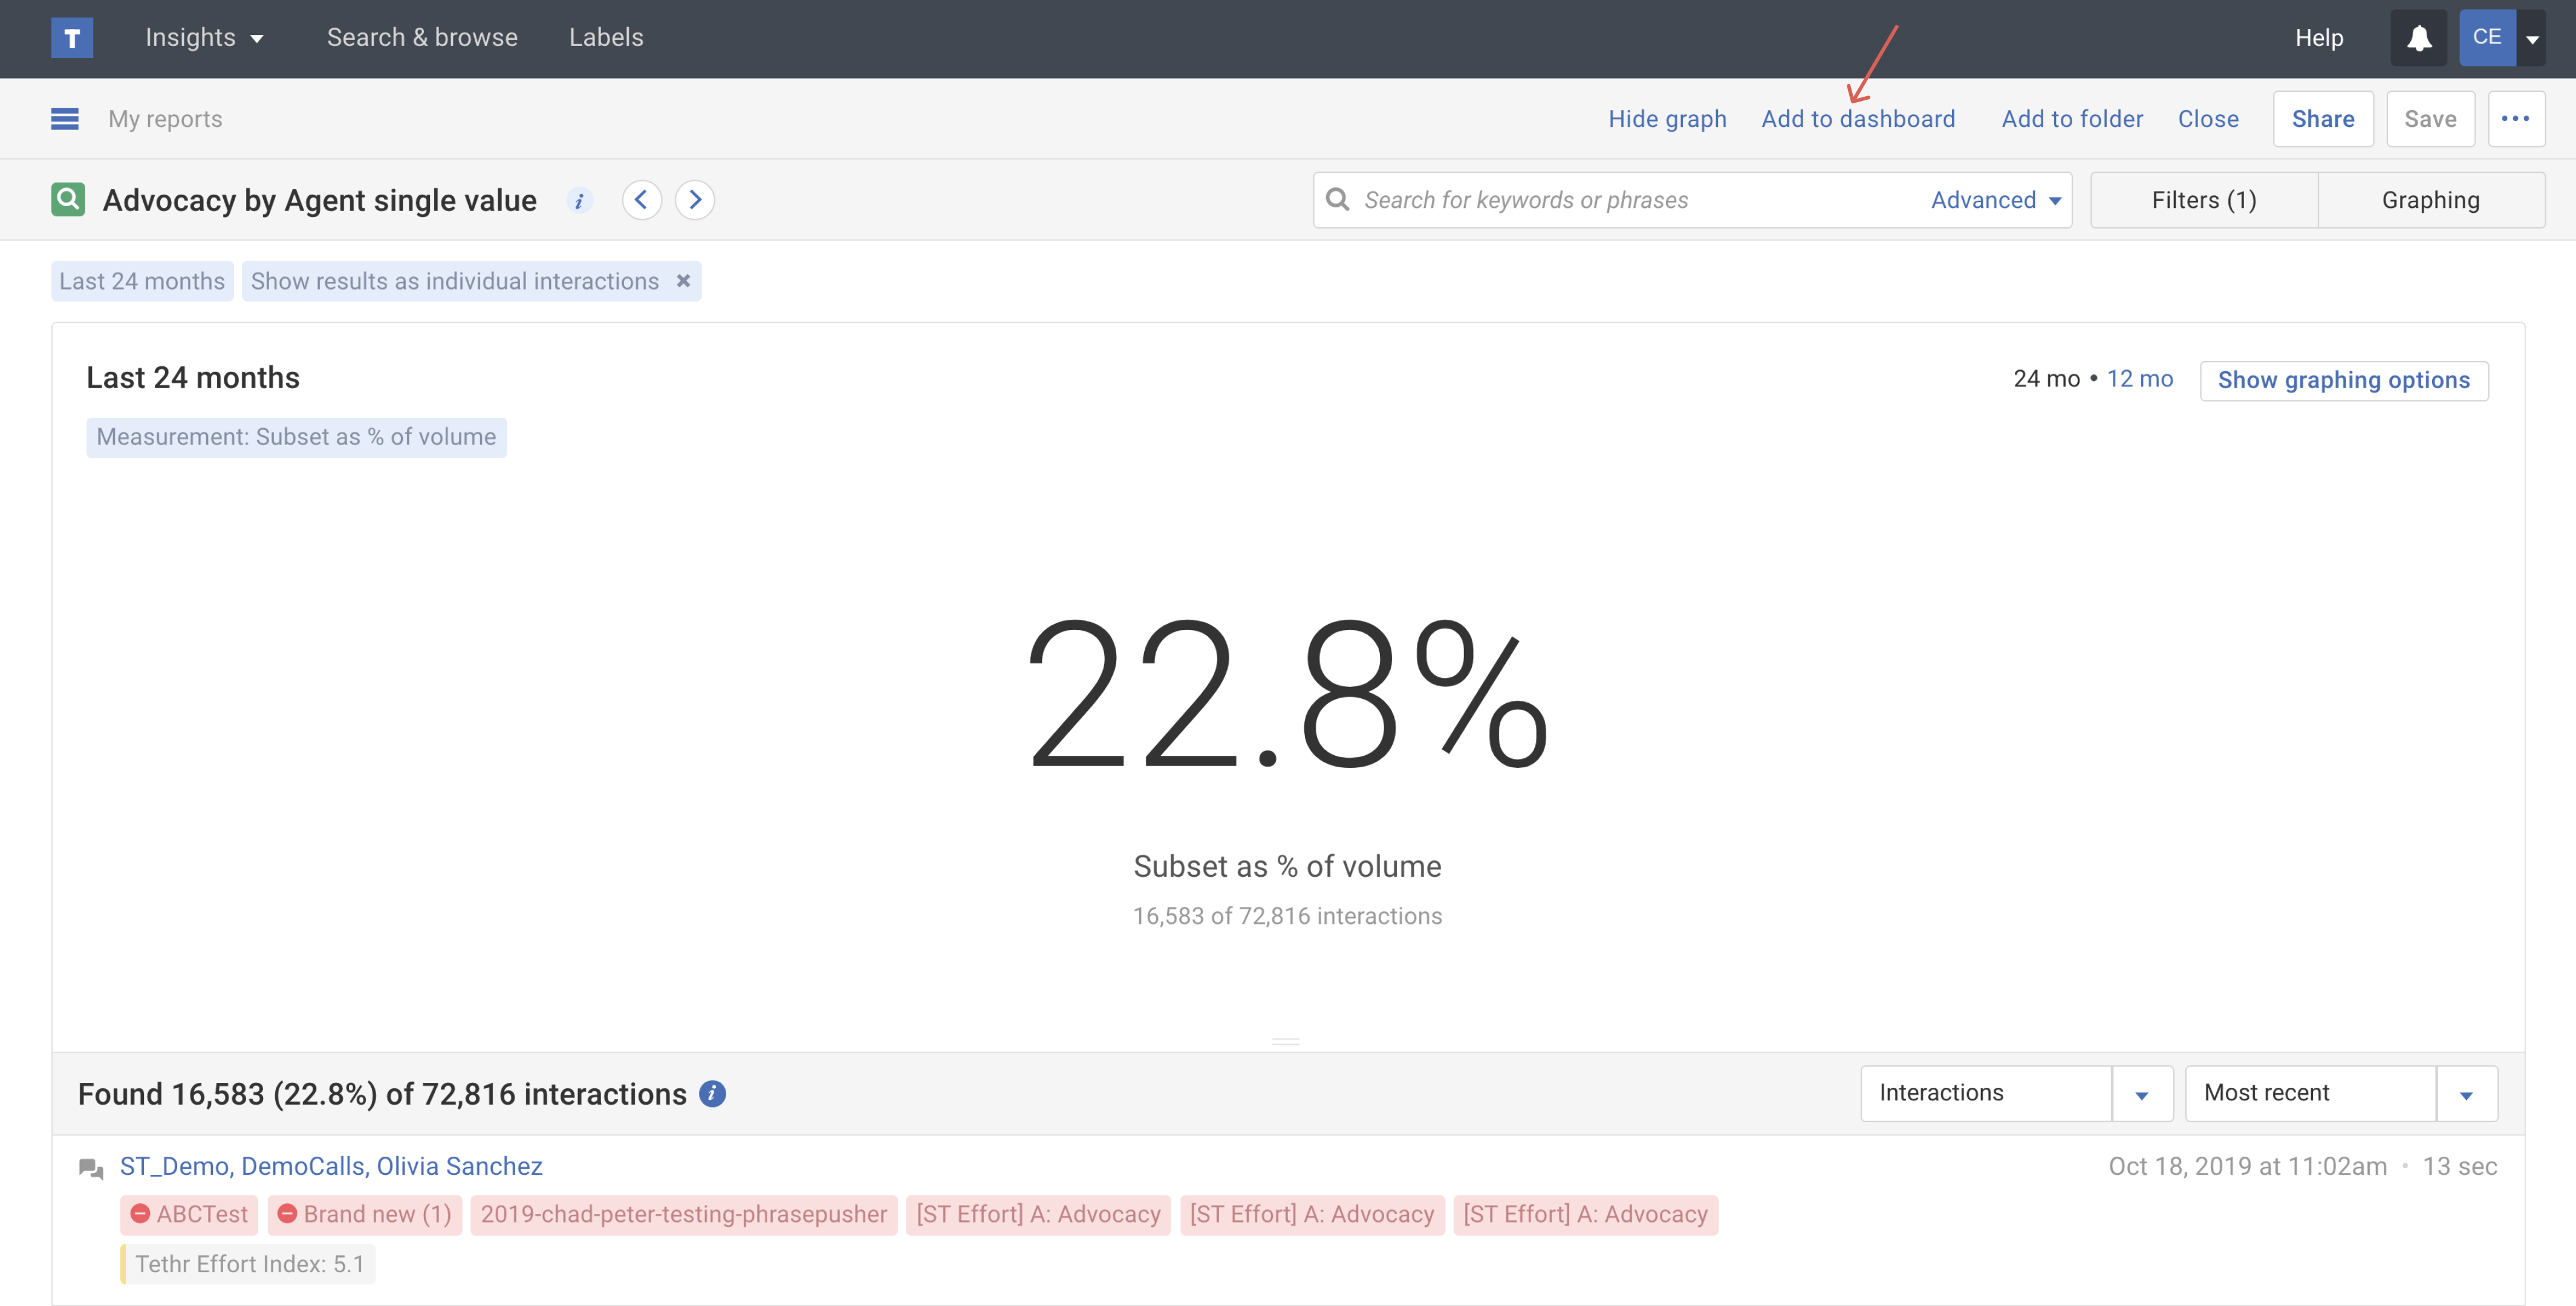Open Search & browse menu item
2576x1306 pixels.
coord(422,38)
